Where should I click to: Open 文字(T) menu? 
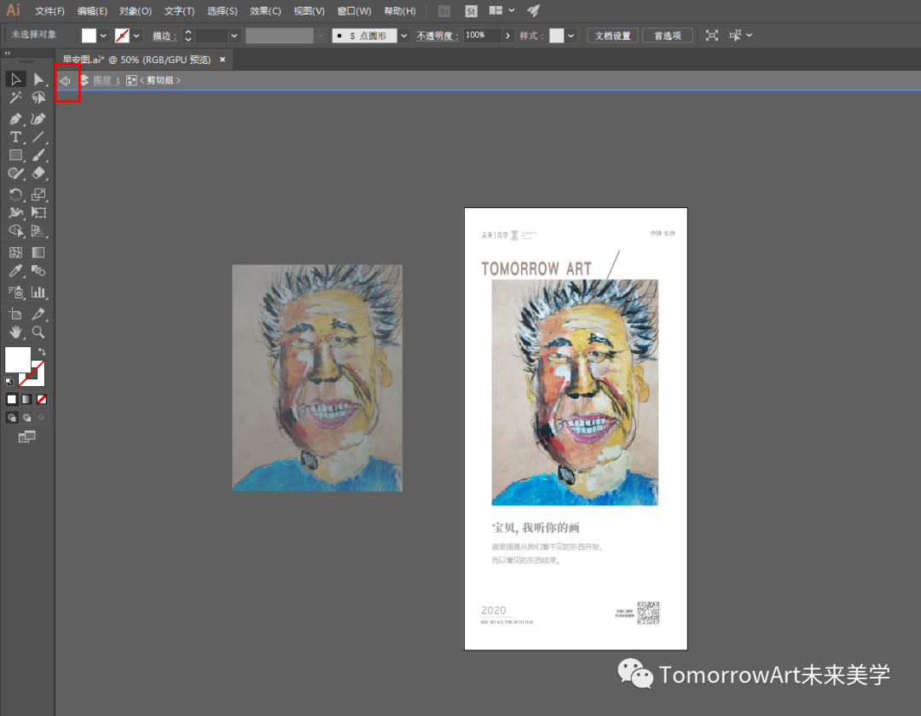pyautogui.click(x=179, y=10)
